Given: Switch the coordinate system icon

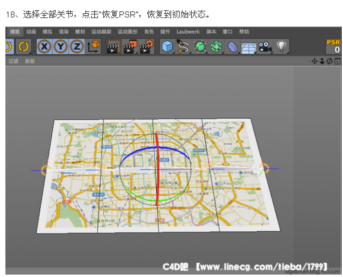Looking at the screenshot, I should 93,46.
